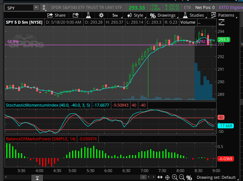
Task: Click the zoom out magnifier icon
Action: (182, 177)
